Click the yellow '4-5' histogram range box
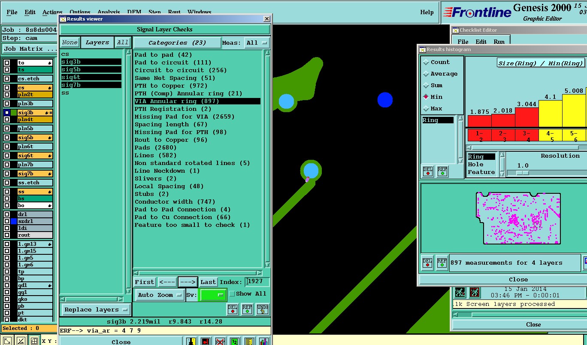Screen dimensions: 587x345 pyautogui.click(x=550, y=136)
